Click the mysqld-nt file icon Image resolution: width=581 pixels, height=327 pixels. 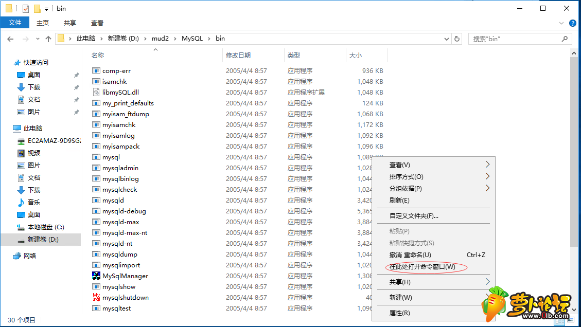(96, 244)
